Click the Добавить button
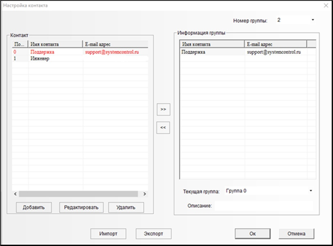The width and height of the screenshot is (333, 246). coord(34,207)
